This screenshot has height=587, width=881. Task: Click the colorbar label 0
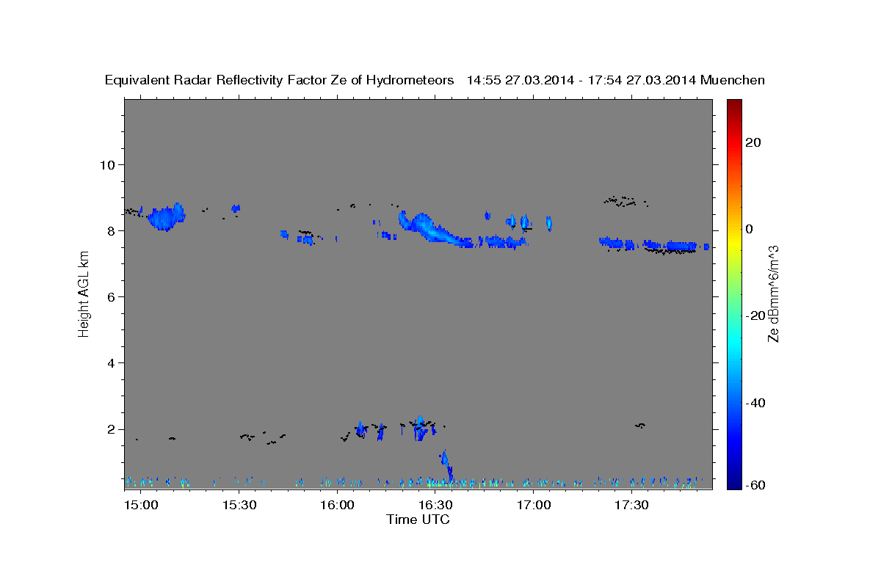749,229
